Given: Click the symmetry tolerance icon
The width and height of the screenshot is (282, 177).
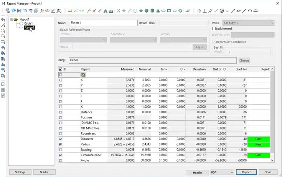Looking at the screenshot, I should coord(227,11).
